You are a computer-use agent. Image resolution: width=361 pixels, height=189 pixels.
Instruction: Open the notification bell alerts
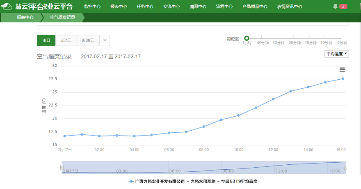[335, 6]
